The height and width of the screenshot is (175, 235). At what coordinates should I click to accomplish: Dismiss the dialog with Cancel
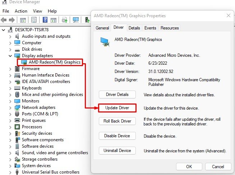tap(218, 167)
